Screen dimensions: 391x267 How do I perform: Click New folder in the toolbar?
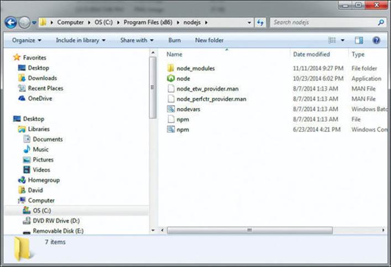209,40
